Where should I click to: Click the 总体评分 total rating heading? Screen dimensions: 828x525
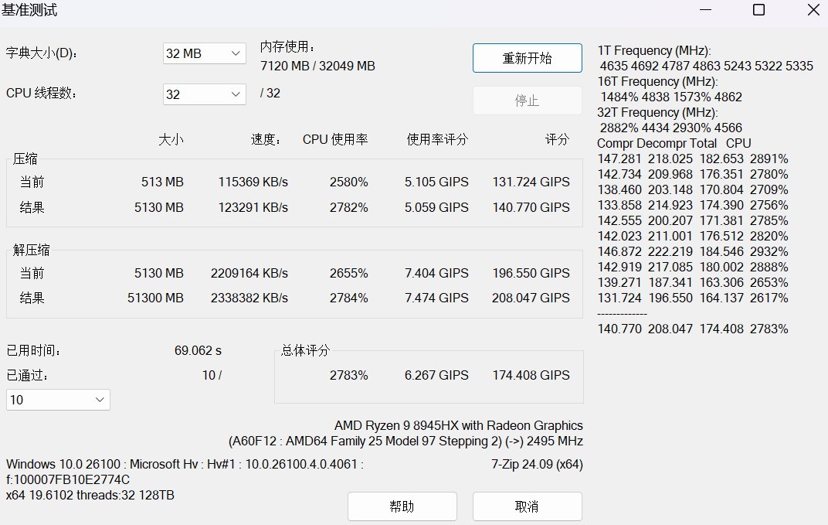(305, 350)
